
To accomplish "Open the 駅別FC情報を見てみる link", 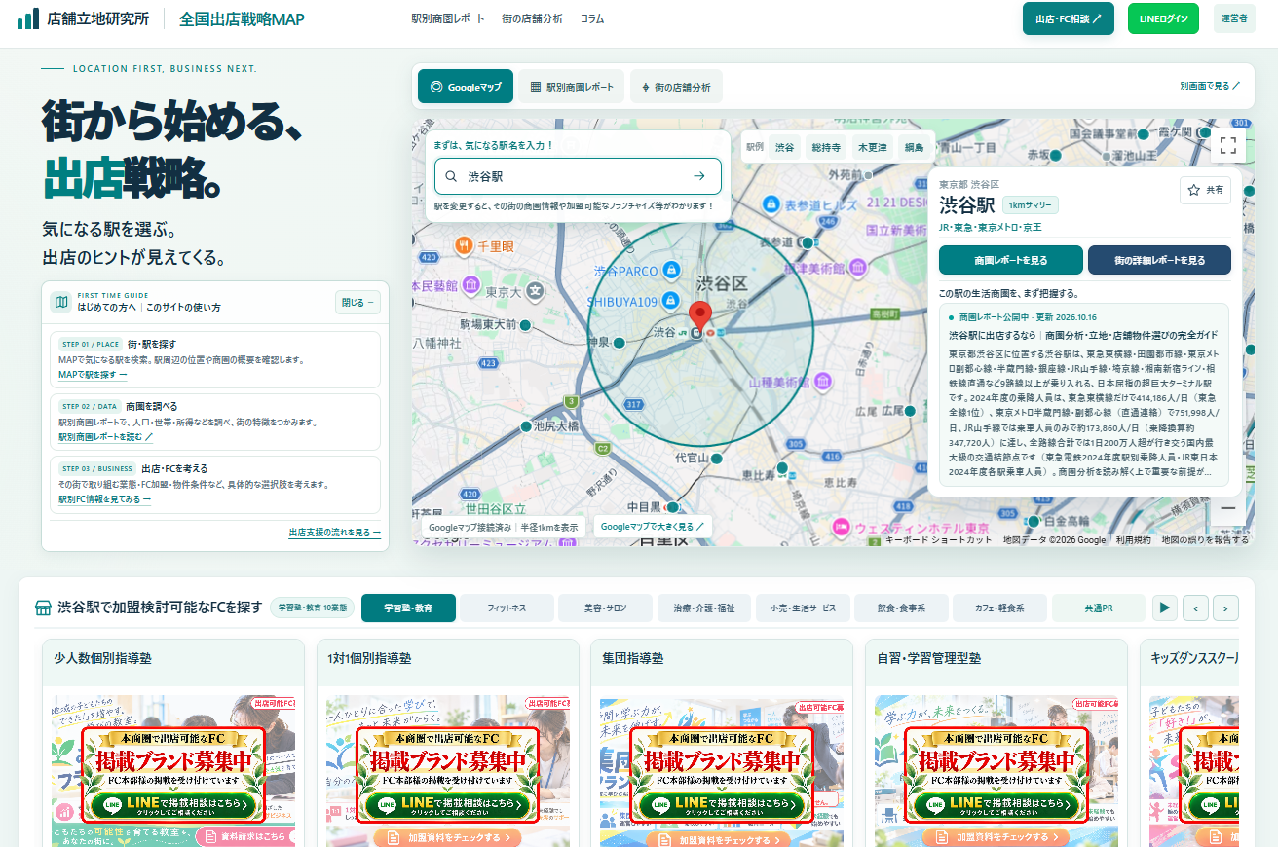I will (x=105, y=499).
